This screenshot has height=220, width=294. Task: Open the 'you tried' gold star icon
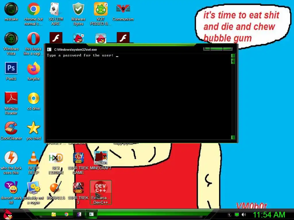[x=33, y=131]
